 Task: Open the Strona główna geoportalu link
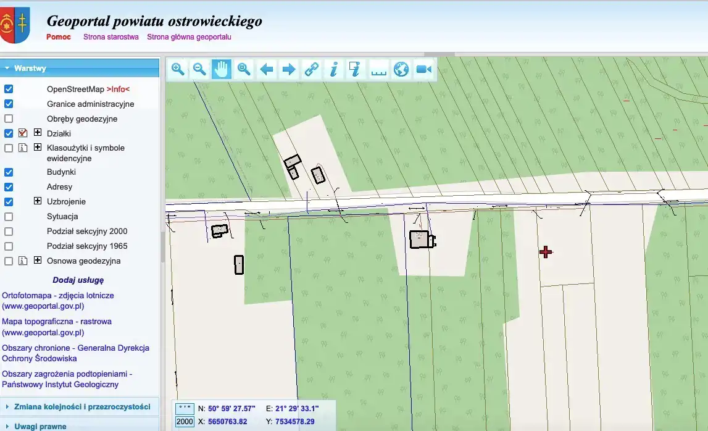click(x=189, y=37)
